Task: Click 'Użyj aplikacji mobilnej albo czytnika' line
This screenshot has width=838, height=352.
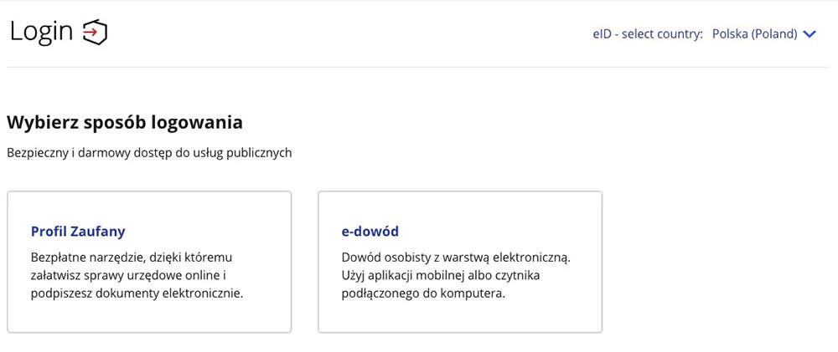Action: point(441,276)
